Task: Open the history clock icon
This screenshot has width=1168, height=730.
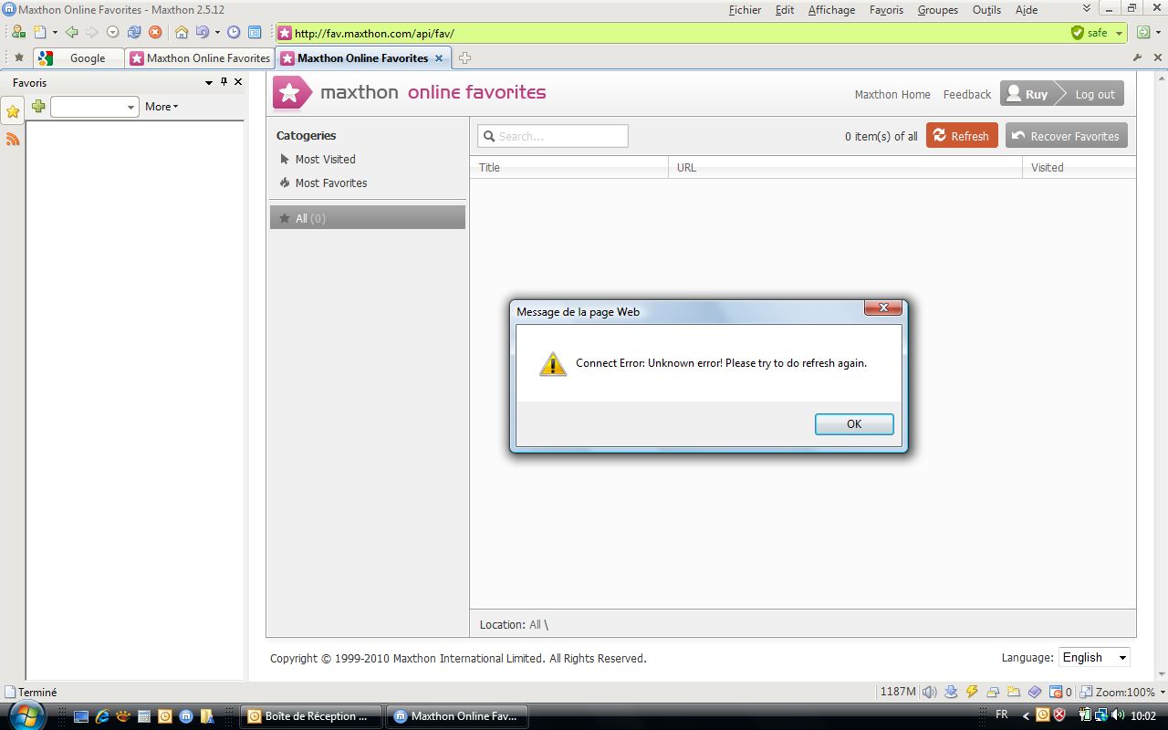Action: [x=234, y=32]
